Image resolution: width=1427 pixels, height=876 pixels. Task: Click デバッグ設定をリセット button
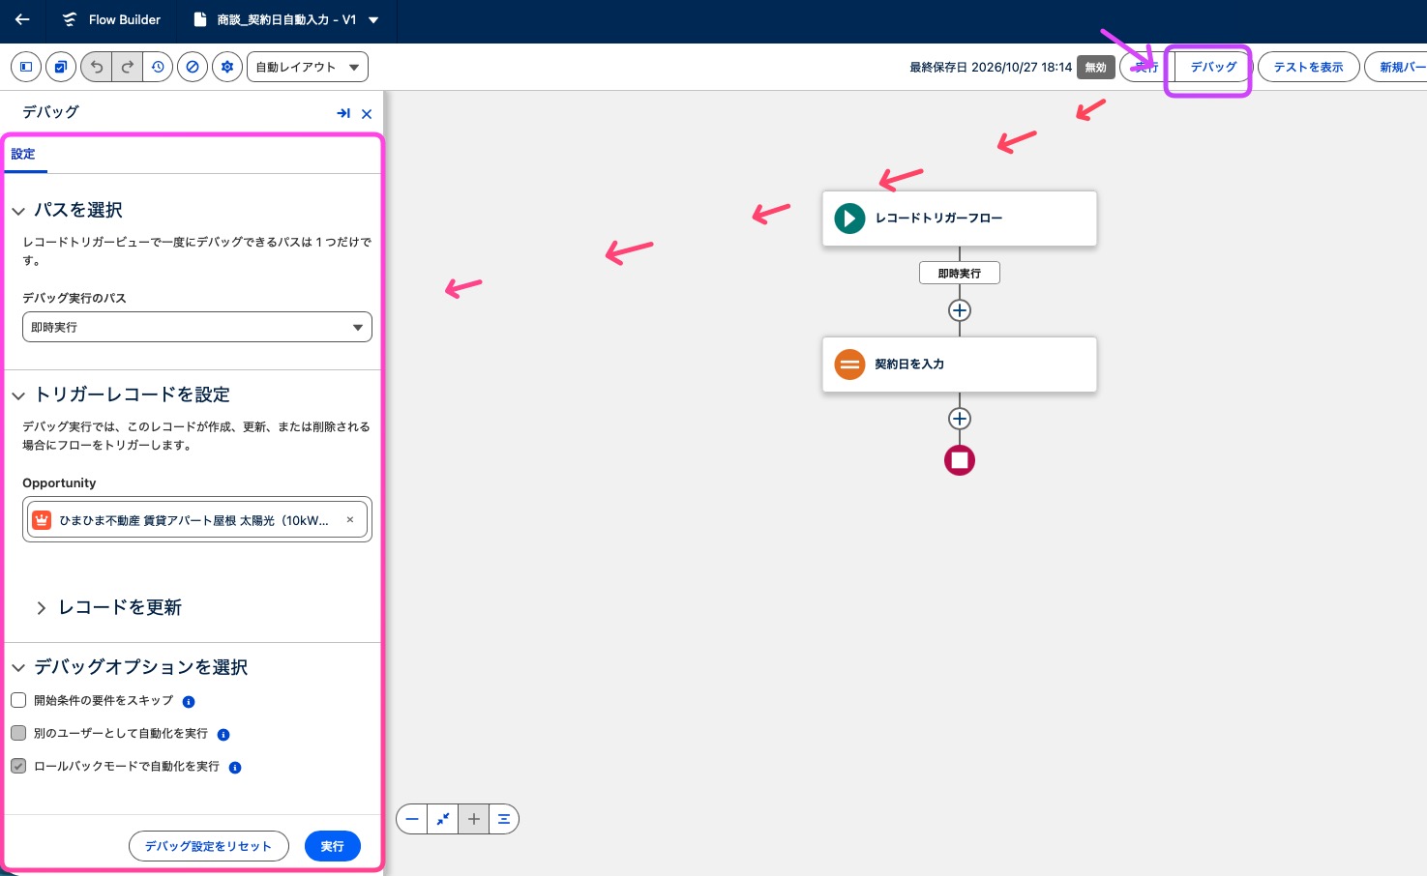209,846
